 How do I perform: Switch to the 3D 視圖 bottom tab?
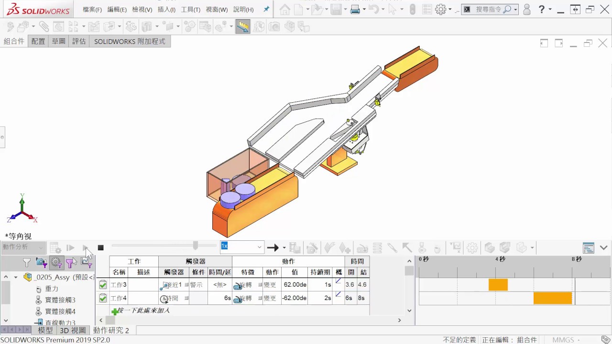pos(73,330)
